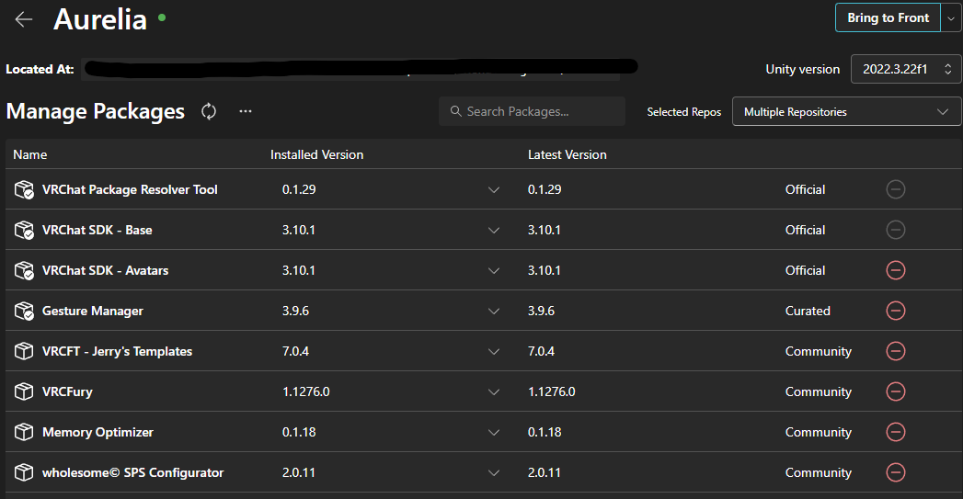Click the Unity version label
Viewport: 963px width, 499px height.
[803, 69]
